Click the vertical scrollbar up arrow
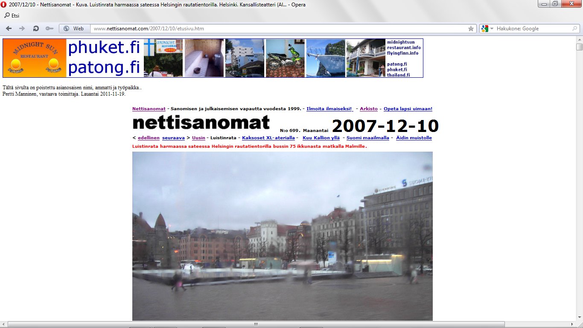The height and width of the screenshot is (328, 583). click(579, 39)
